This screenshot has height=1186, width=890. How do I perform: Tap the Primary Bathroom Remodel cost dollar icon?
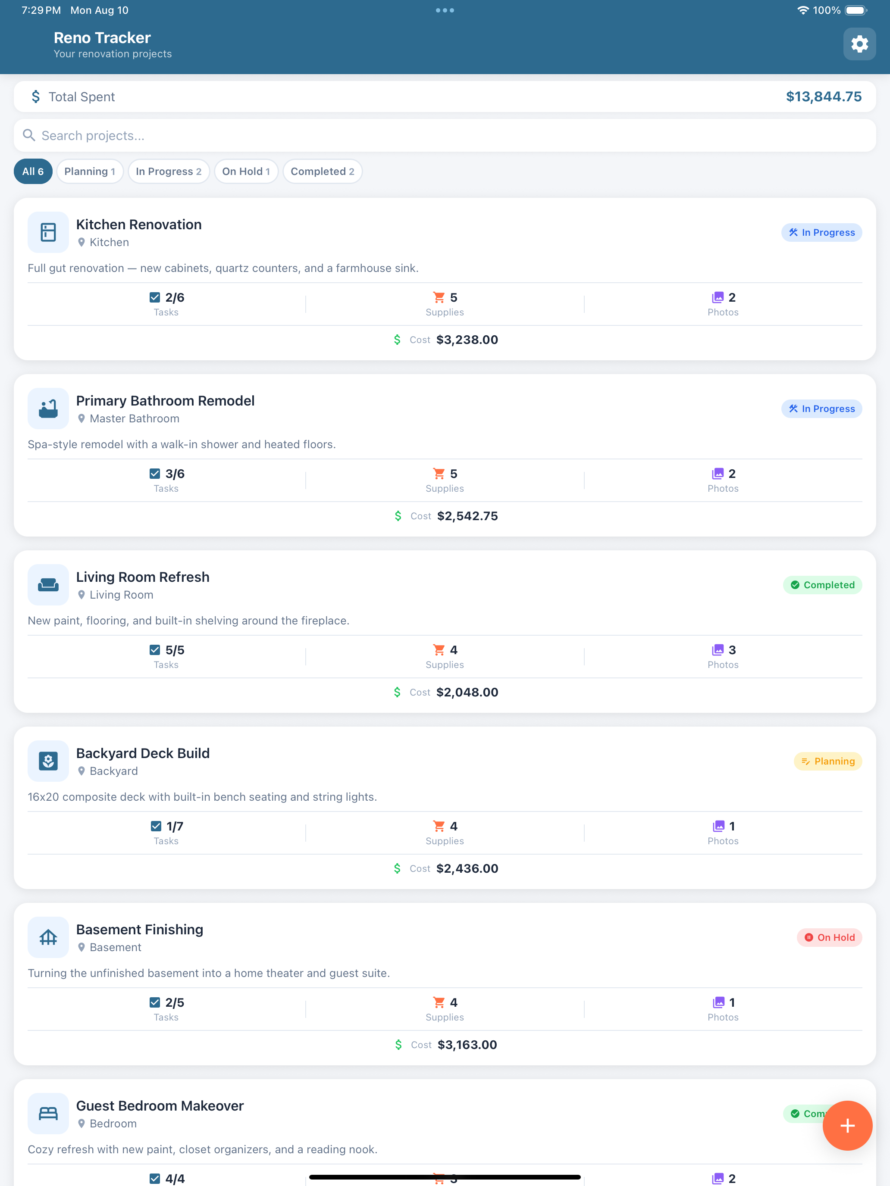(x=398, y=516)
